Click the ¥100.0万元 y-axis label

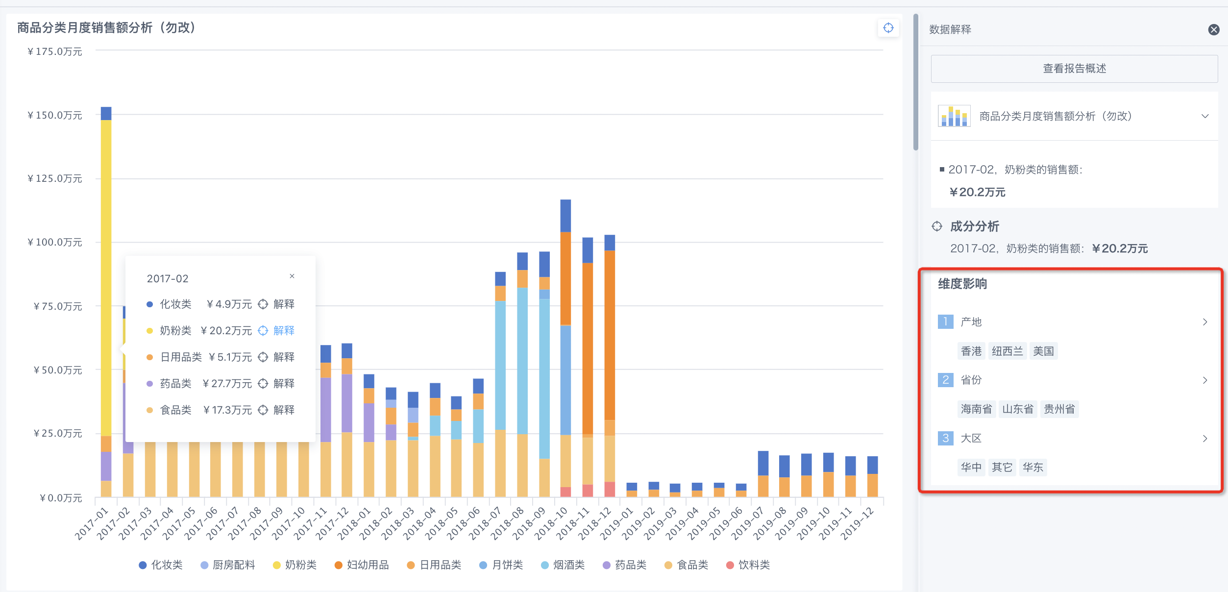tap(55, 242)
